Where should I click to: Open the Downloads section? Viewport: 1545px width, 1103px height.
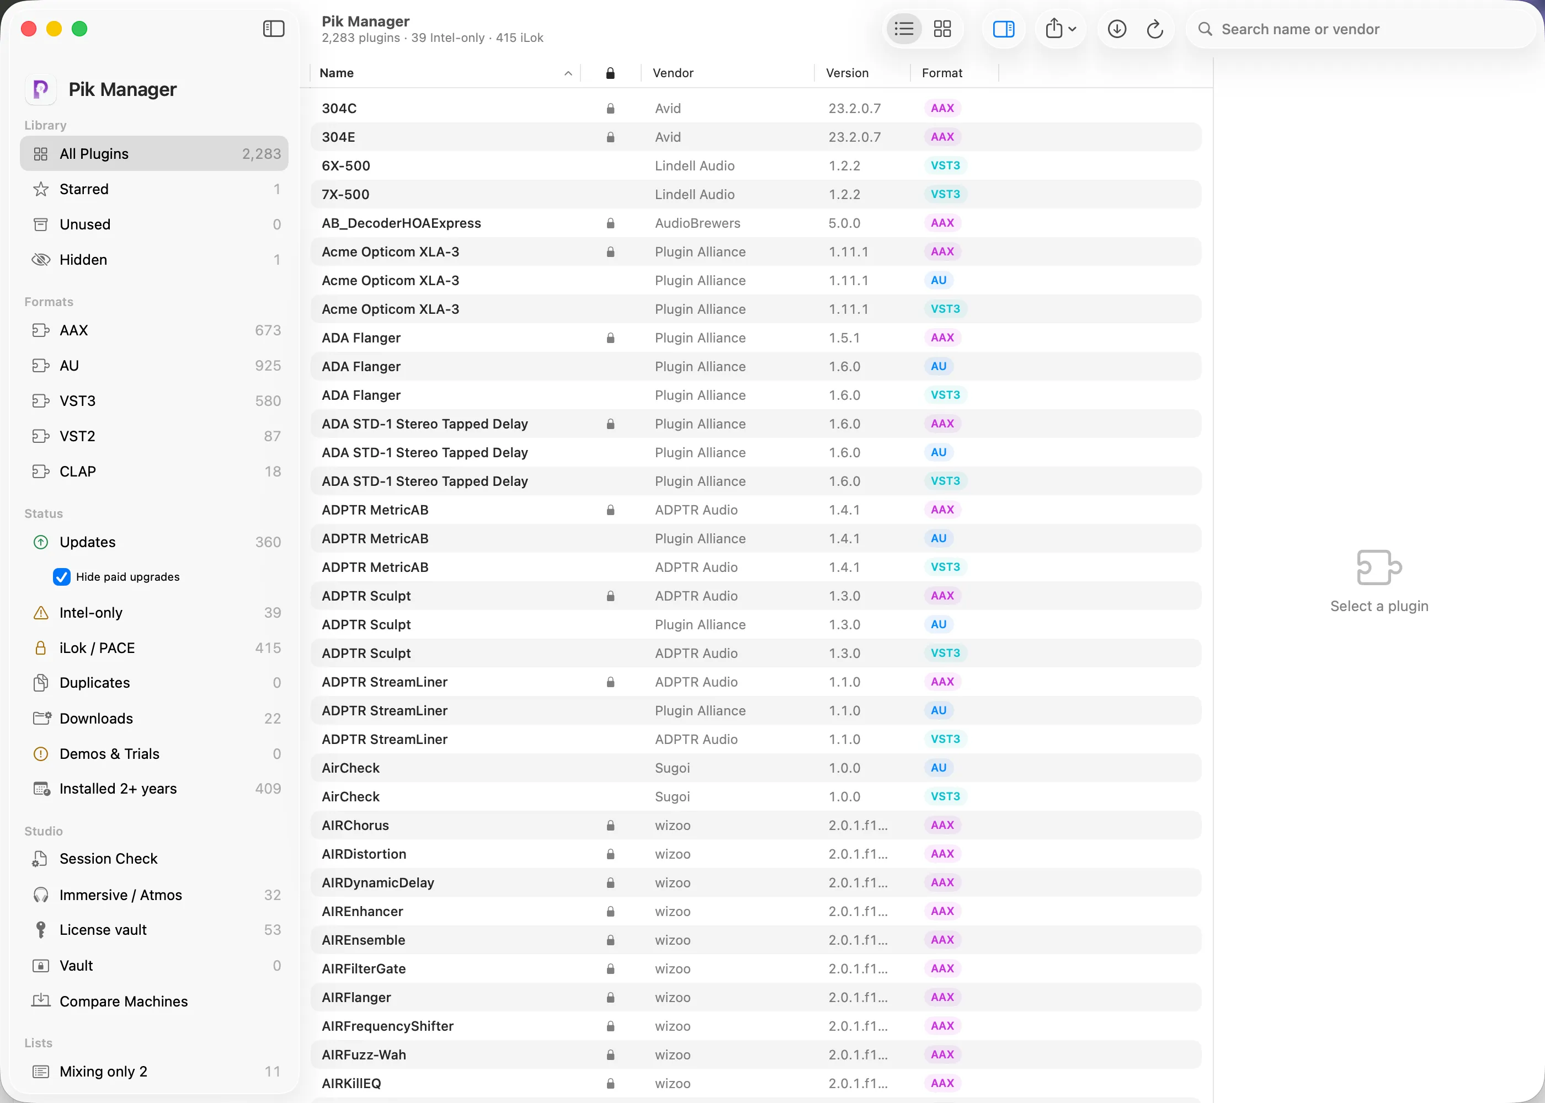tap(154, 719)
